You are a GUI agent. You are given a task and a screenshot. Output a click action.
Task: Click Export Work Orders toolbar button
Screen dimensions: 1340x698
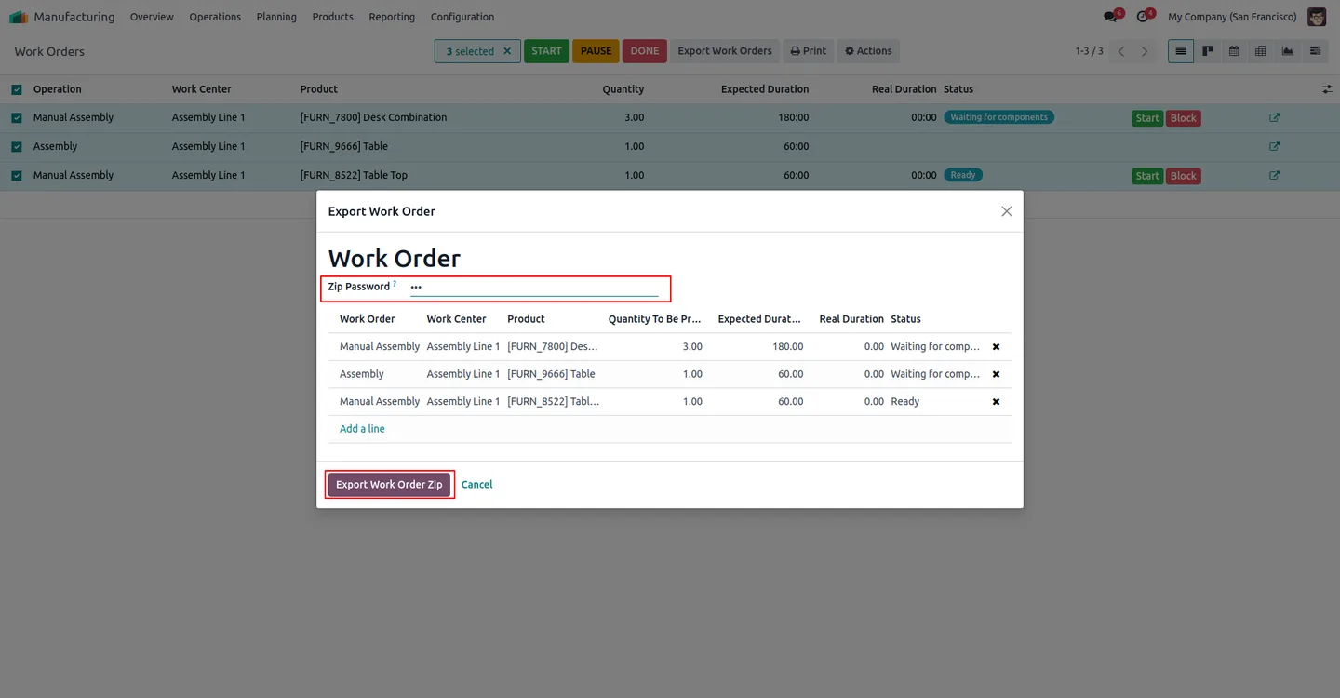(725, 51)
